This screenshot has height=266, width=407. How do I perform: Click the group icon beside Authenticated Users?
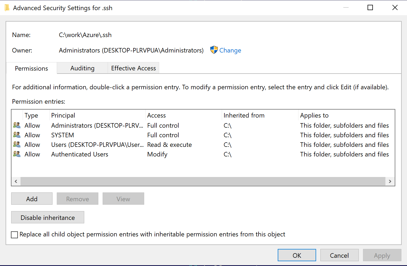[17, 154]
